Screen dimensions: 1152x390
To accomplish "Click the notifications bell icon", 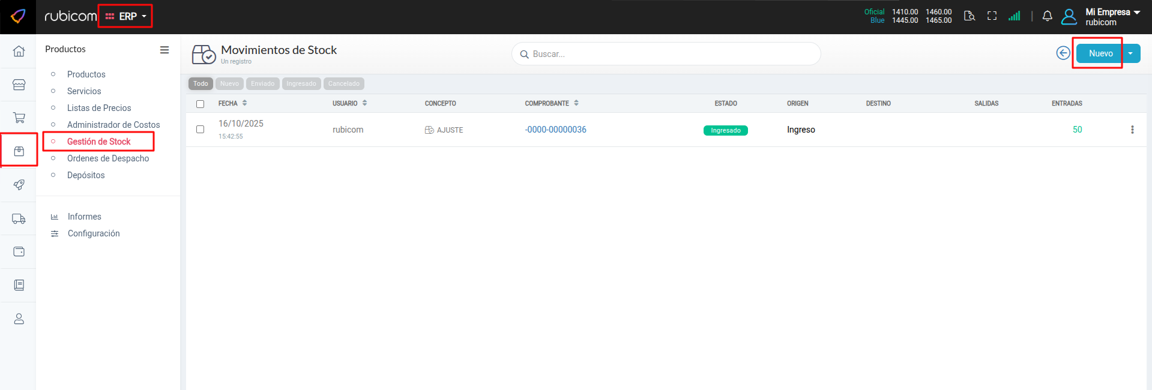I will (1047, 16).
